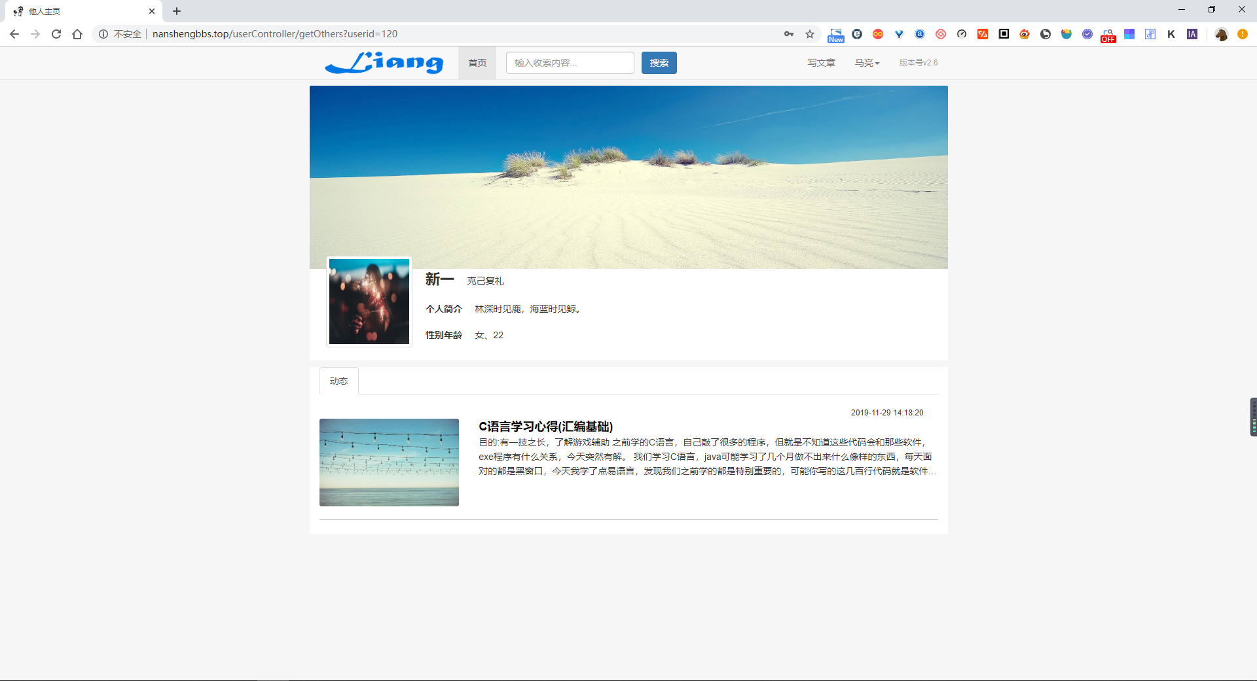1257x681 pixels.
Task: Open the black square-frame extension
Action: [1004, 34]
